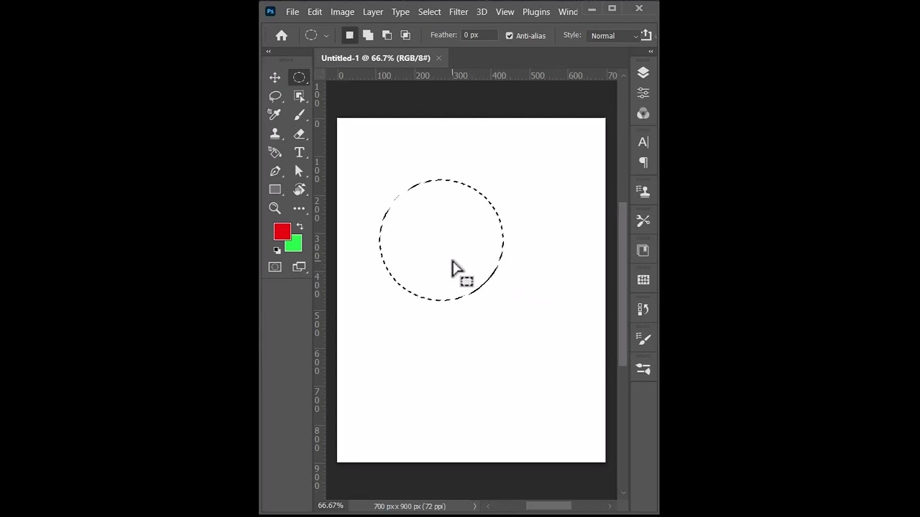
Task: Toggle Quick Mask mode
Action: point(275,267)
